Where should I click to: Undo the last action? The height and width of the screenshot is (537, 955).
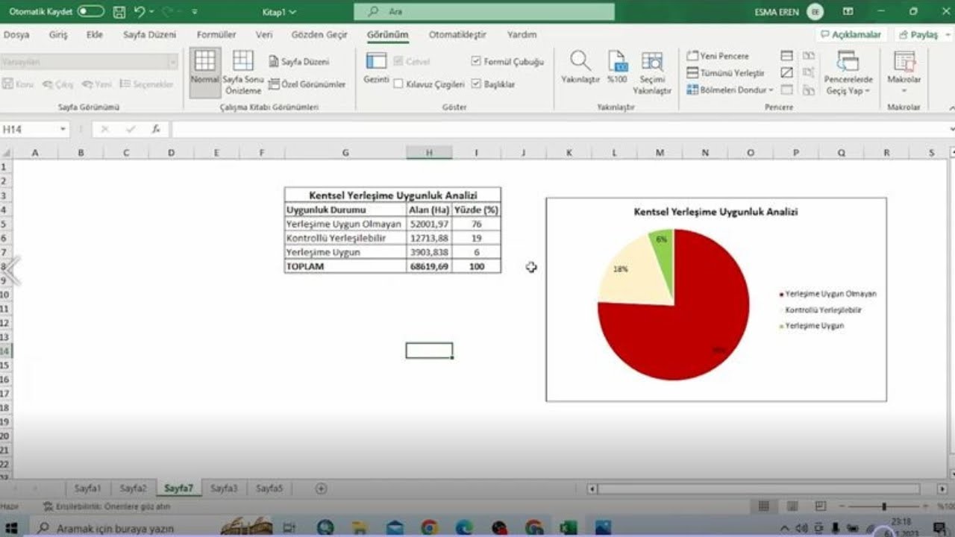[140, 12]
